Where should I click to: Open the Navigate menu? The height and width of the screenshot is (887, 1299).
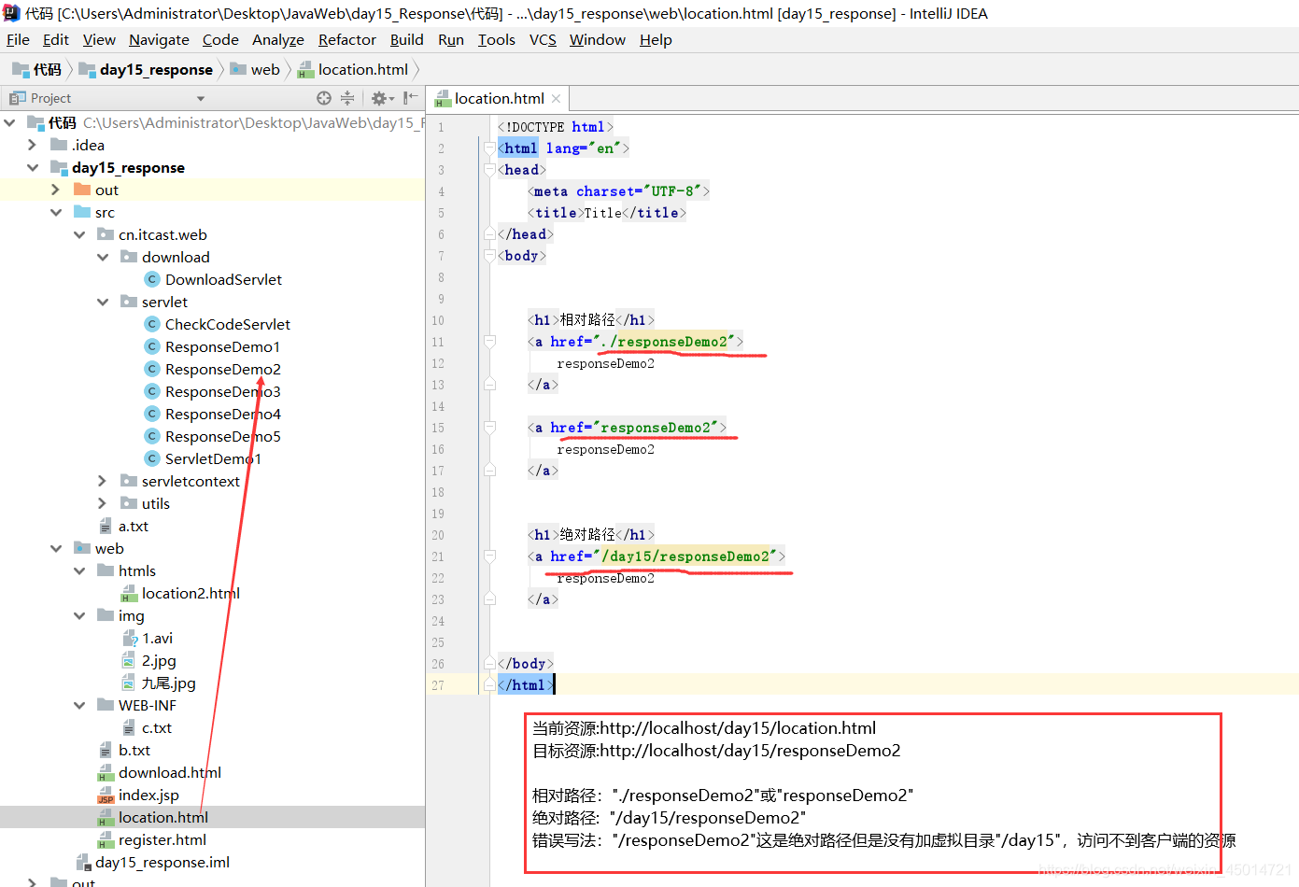pyautogui.click(x=159, y=39)
